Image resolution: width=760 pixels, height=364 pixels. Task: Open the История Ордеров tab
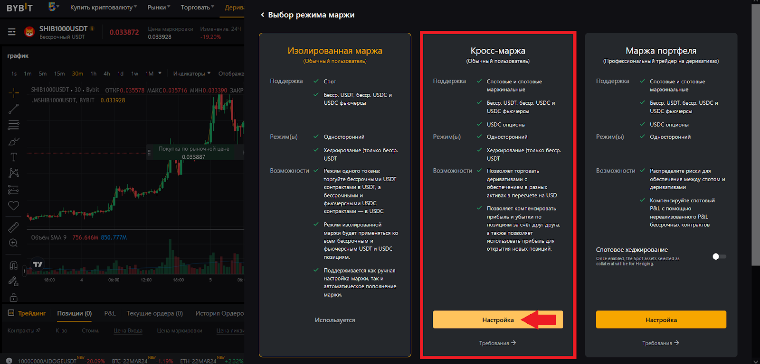point(219,313)
